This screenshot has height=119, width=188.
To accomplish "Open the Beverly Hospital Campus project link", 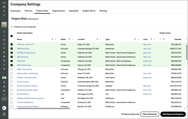I will click(27, 86).
